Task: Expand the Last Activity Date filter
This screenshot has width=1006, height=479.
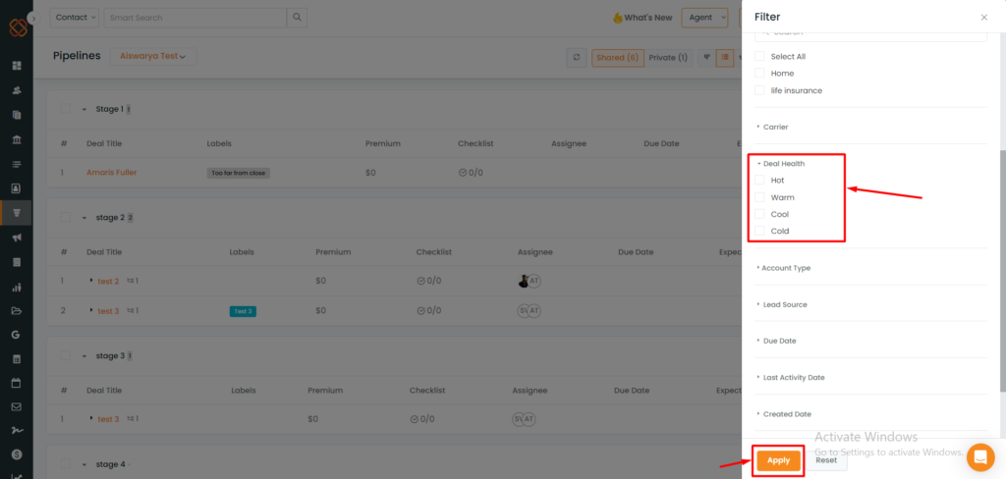Action: click(x=791, y=378)
